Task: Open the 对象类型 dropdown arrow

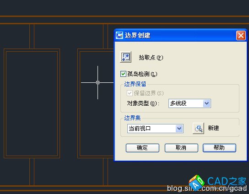Action: (x=207, y=103)
